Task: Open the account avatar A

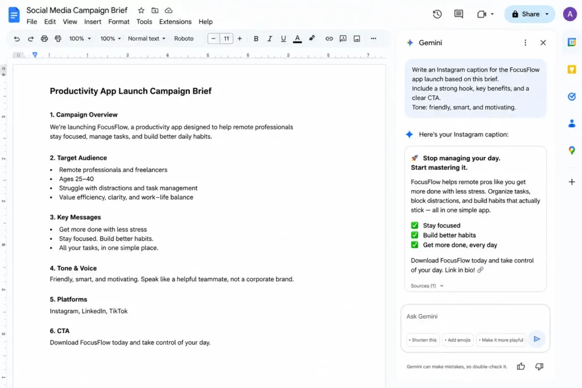Action: (x=569, y=14)
